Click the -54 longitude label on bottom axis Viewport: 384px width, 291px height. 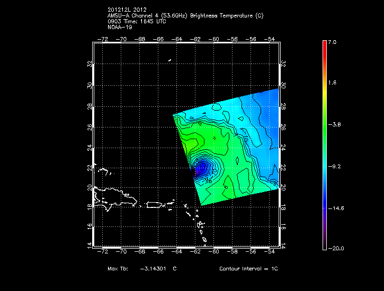272,253
